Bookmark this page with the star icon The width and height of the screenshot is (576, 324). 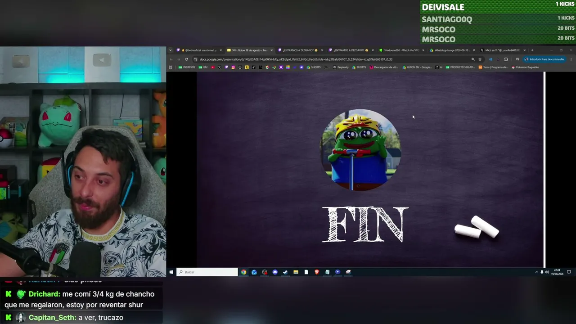pos(480,59)
